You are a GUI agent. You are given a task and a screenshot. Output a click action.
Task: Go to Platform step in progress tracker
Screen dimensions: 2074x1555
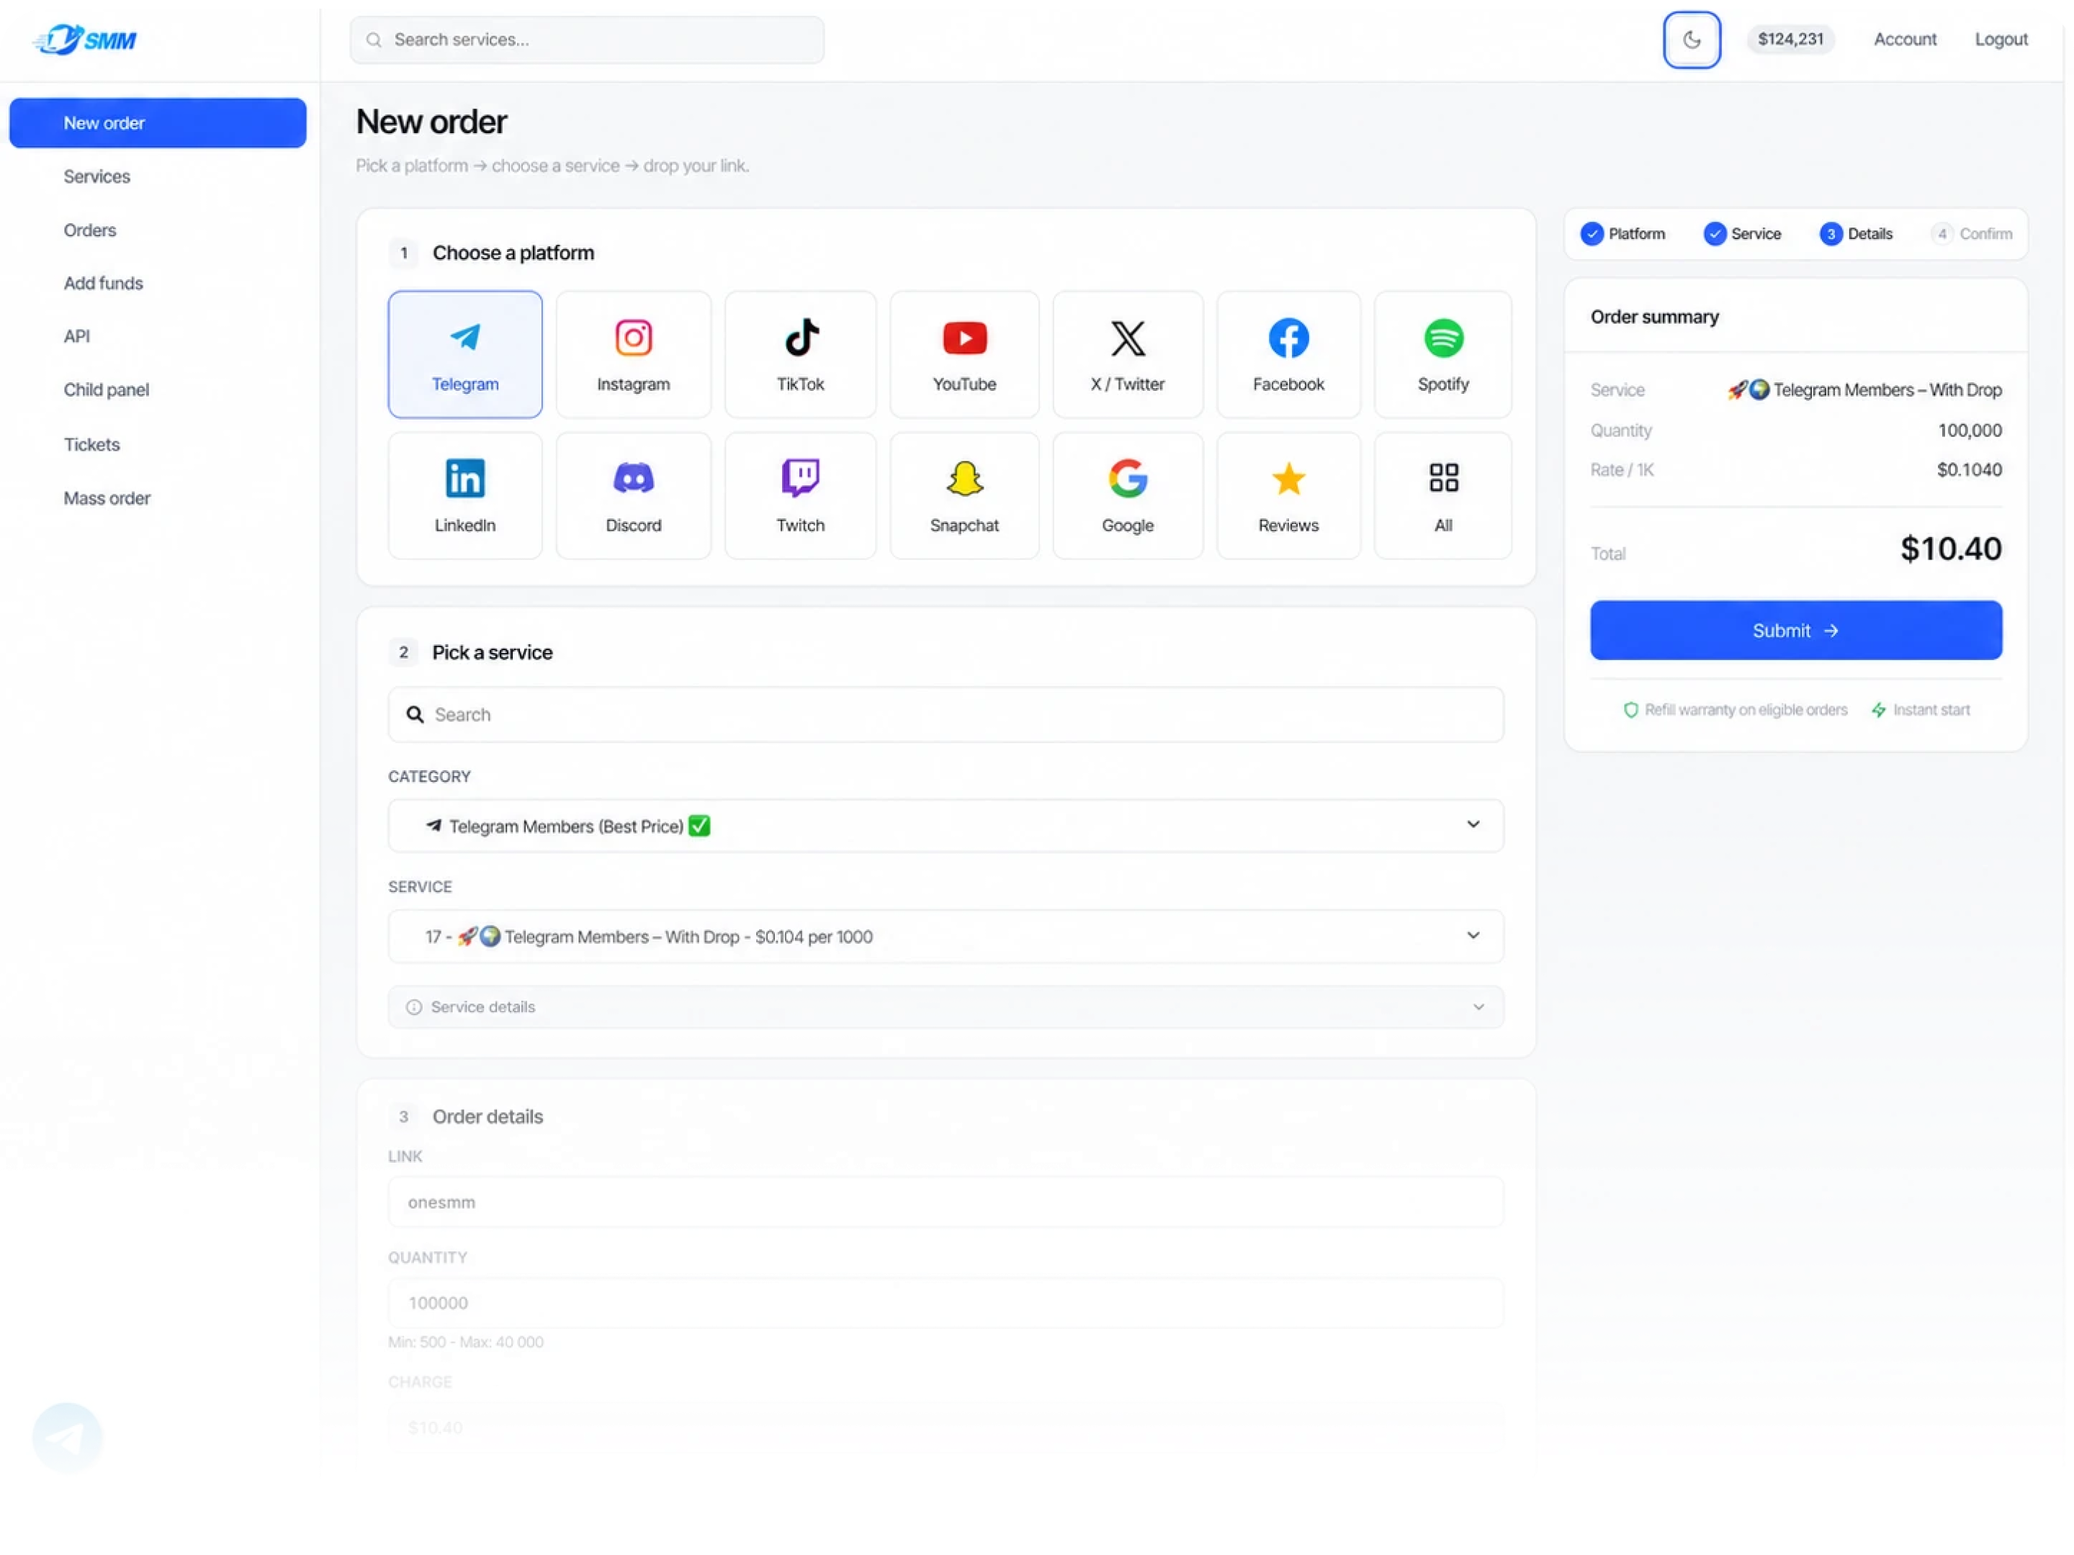click(x=1622, y=233)
